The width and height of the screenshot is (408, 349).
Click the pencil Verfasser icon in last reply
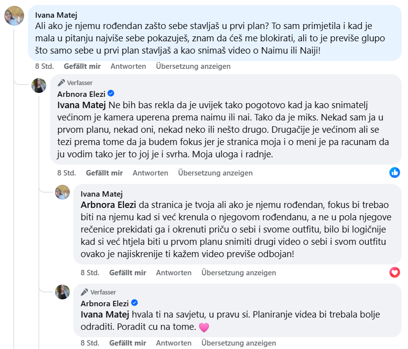(x=85, y=292)
